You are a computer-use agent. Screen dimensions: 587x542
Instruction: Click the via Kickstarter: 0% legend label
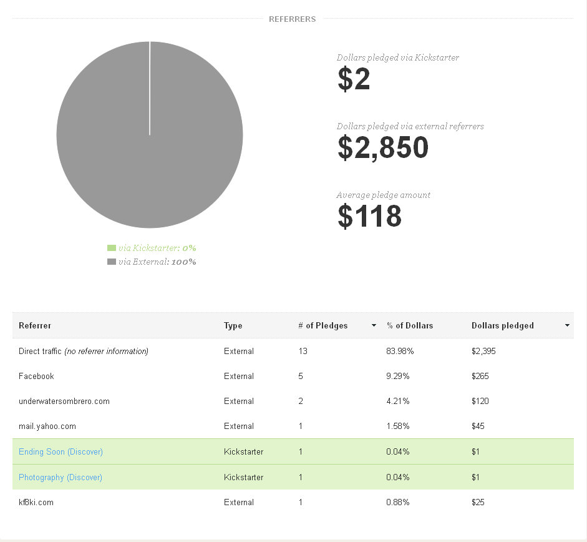point(157,248)
